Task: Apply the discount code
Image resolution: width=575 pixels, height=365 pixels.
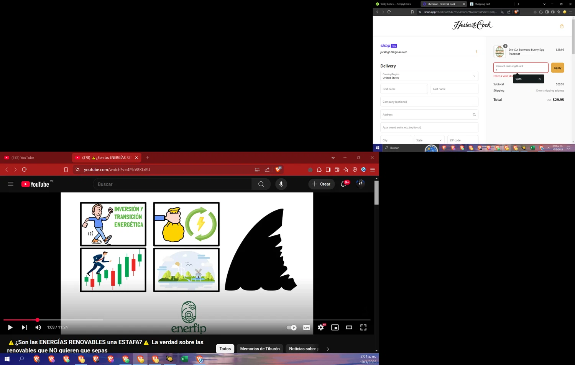Action: coord(557,67)
